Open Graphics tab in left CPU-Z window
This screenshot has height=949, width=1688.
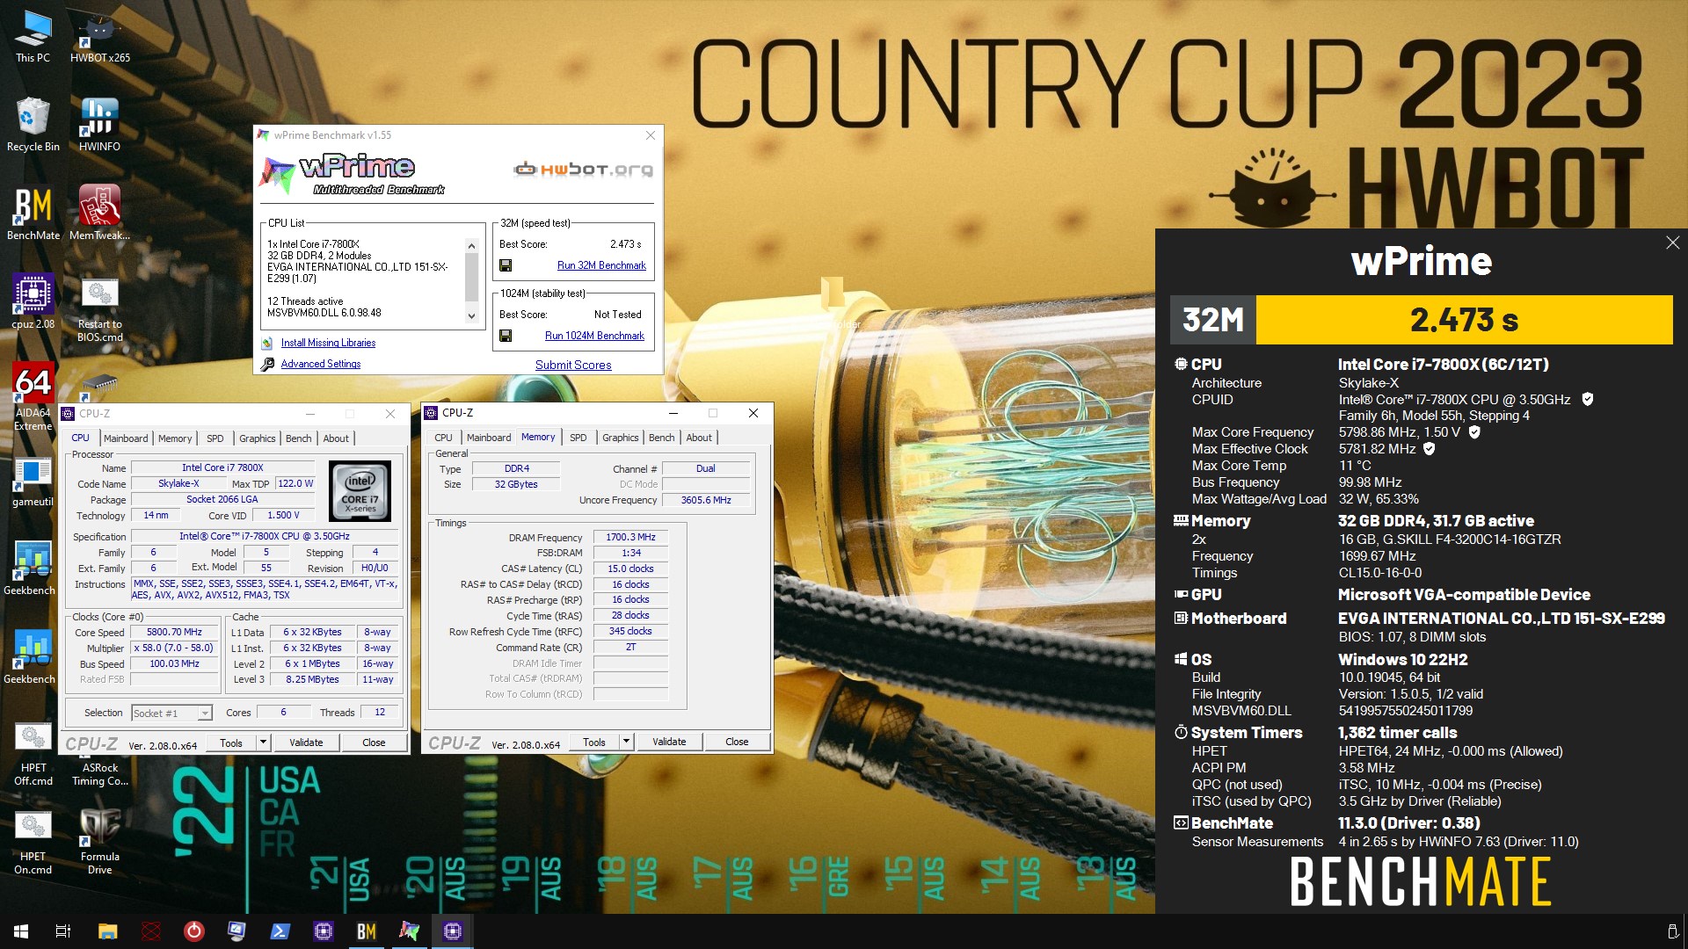[x=258, y=438]
